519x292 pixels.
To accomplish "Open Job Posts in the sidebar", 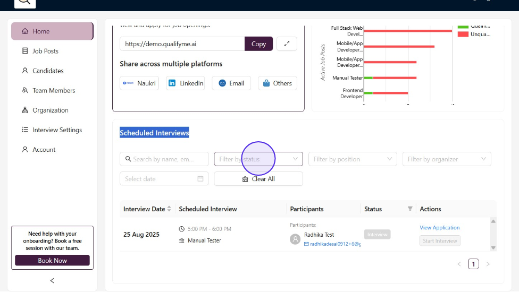I will click(x=45, y=51).
